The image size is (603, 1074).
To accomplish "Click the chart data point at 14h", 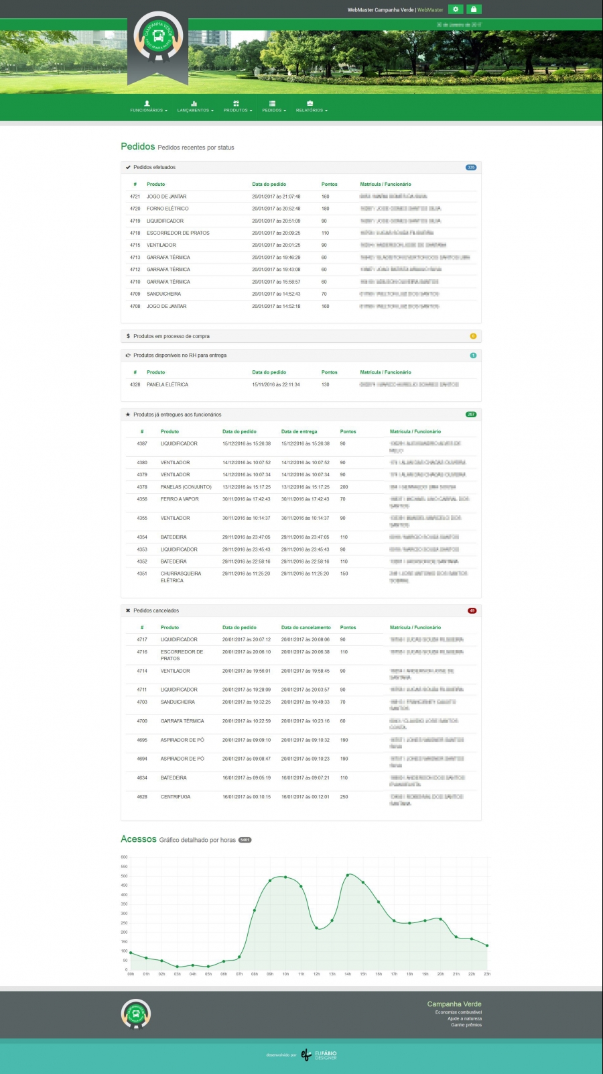I will click(348, 875).
